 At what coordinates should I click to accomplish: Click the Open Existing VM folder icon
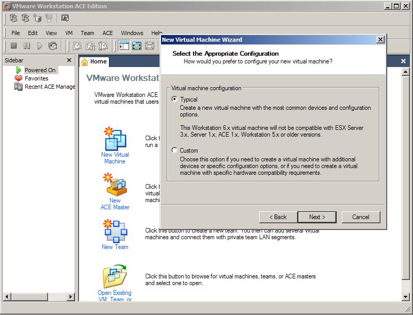pyautogui.click(x=114, y=276)
